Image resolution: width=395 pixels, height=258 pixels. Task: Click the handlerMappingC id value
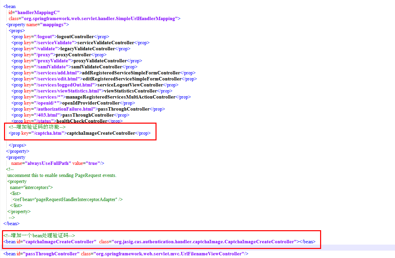pyautogui.click(x=37, y=12)
